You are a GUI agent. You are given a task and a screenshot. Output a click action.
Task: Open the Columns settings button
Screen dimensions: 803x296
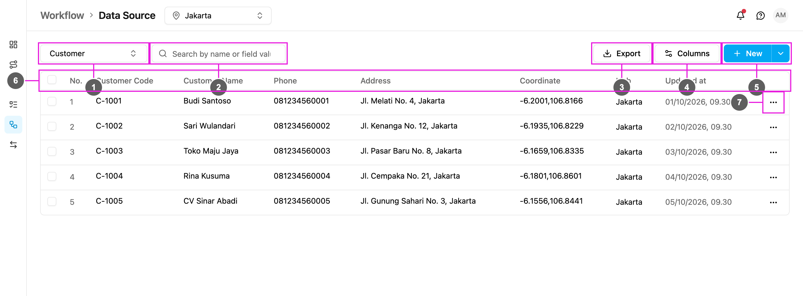[x=687, y=53]
